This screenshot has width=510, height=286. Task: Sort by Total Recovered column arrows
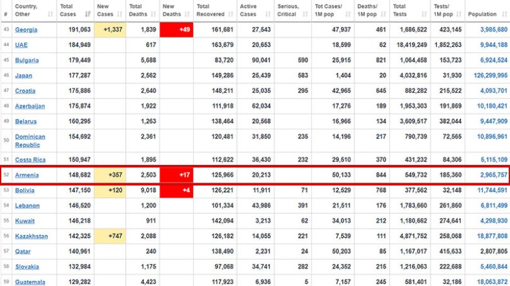click(231, 14)
